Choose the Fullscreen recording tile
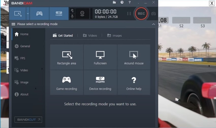This screenshot has width=216, height=128. [x=100, y=57]
